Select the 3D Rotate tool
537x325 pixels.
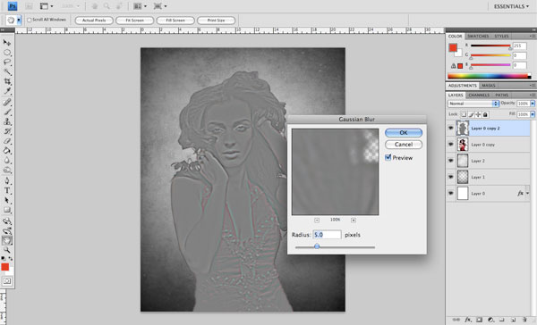click(x=7, y=221)
